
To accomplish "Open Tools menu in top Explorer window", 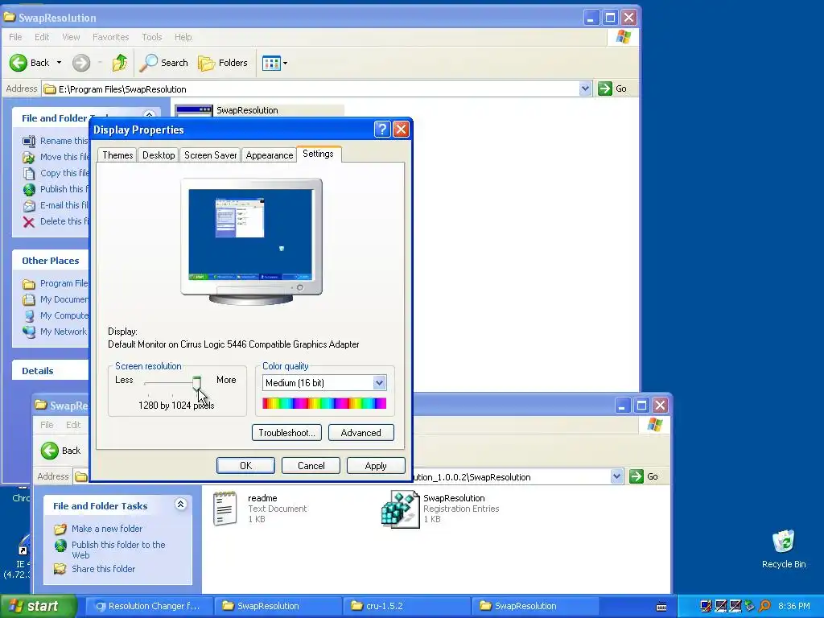I will click(152, 37).
